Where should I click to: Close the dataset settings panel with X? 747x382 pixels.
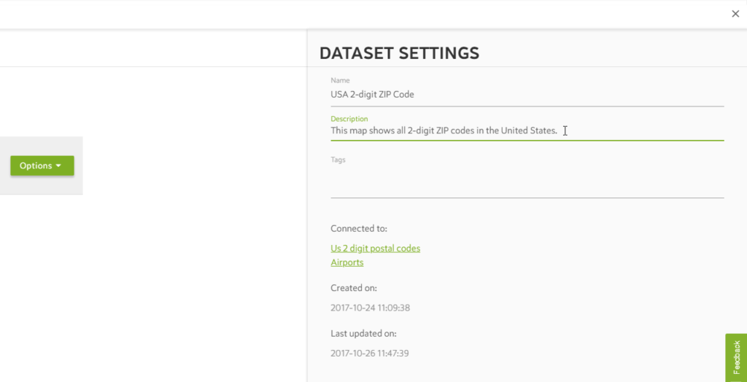click(735, 14)
